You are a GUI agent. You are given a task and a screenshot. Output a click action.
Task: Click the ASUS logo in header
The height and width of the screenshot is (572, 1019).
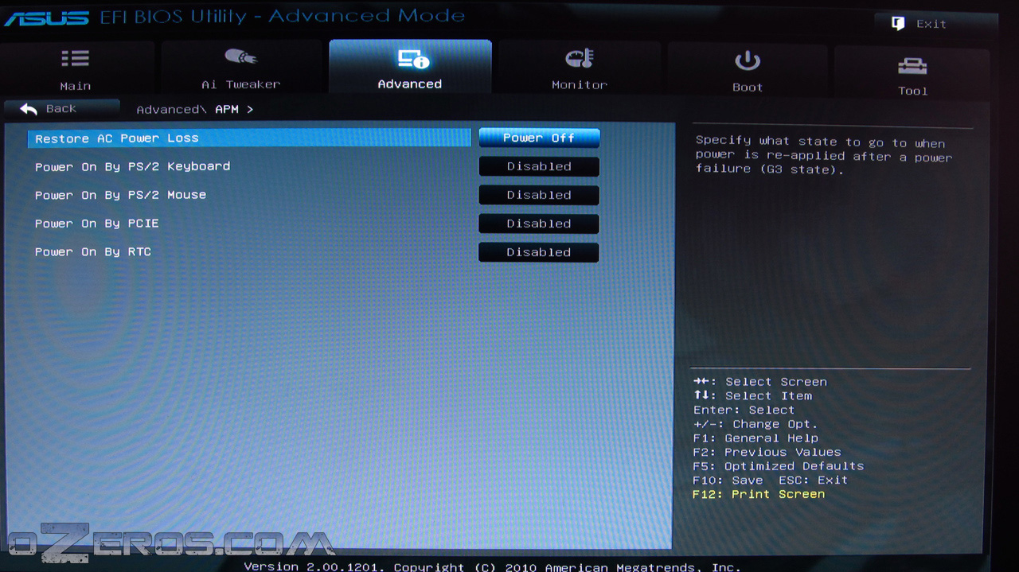(46, 18)
